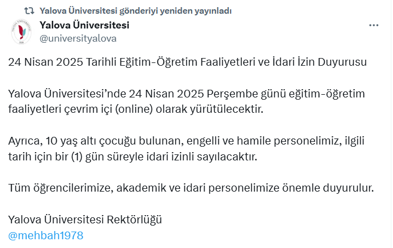Click the words 'önemle duyurulur' in the closing sentence

point(328,188)
